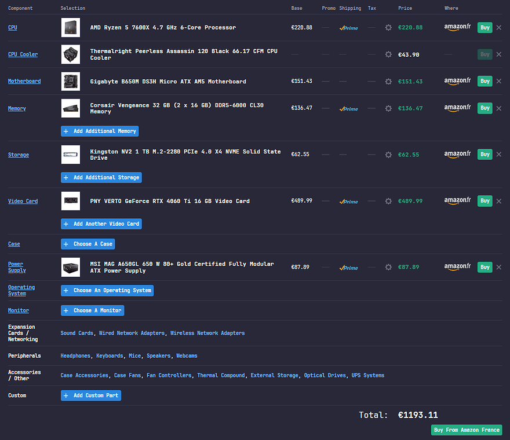
Task: Open the Thermal Compound accessories link
Action: click(221, 375)
